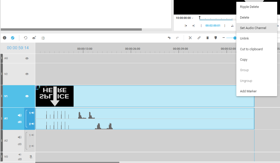Open the A2 track handle menu

tap(2, 141)
